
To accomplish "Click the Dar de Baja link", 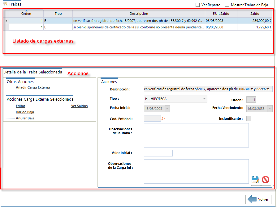I will tap(25, 112).
